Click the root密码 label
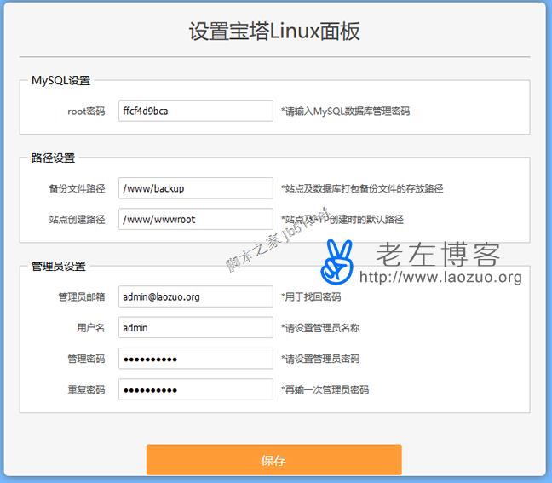 pos(86,112)
